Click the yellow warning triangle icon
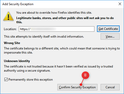The height and width of the screenshot is (94, 124). click(8, 16)
